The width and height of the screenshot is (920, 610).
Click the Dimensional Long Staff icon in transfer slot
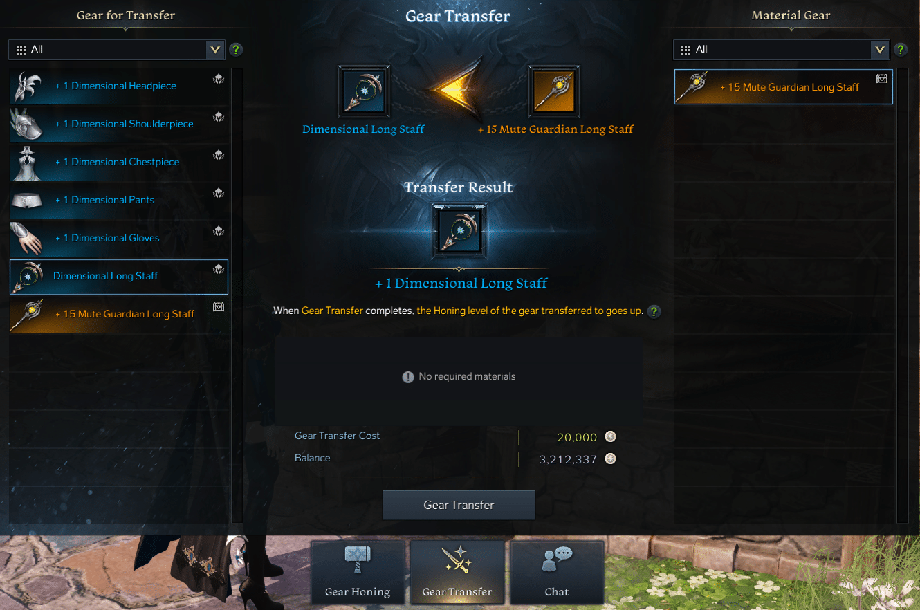coord(364,91)
